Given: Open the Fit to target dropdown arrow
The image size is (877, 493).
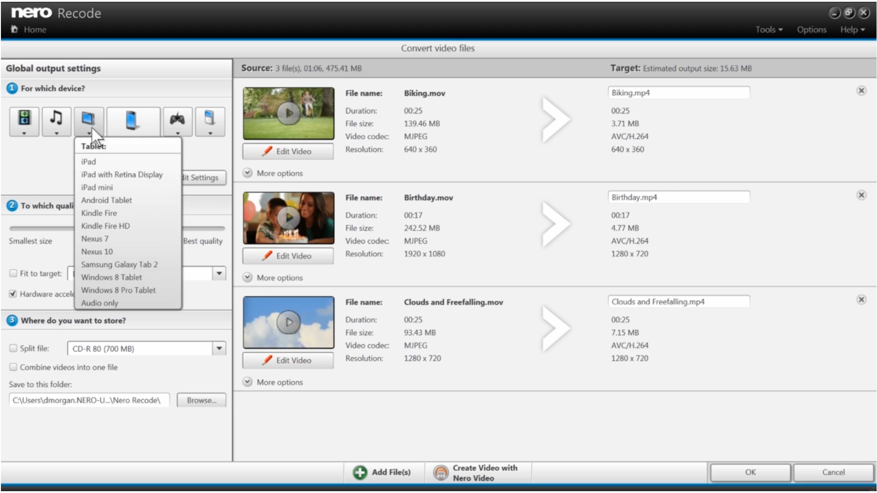Looking at the screenshot, I should pos(219,273).
